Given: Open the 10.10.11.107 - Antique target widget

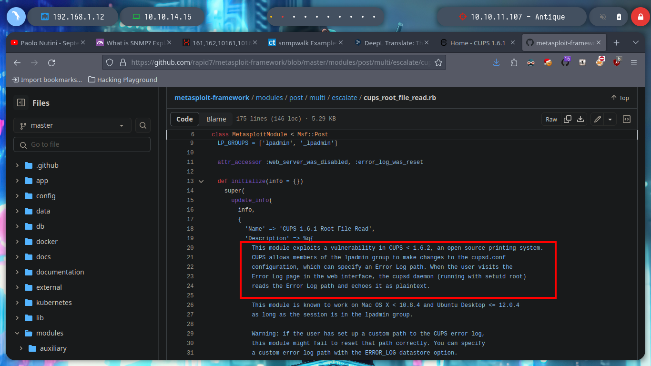Looking at the screenshot, I should point(511,17).
